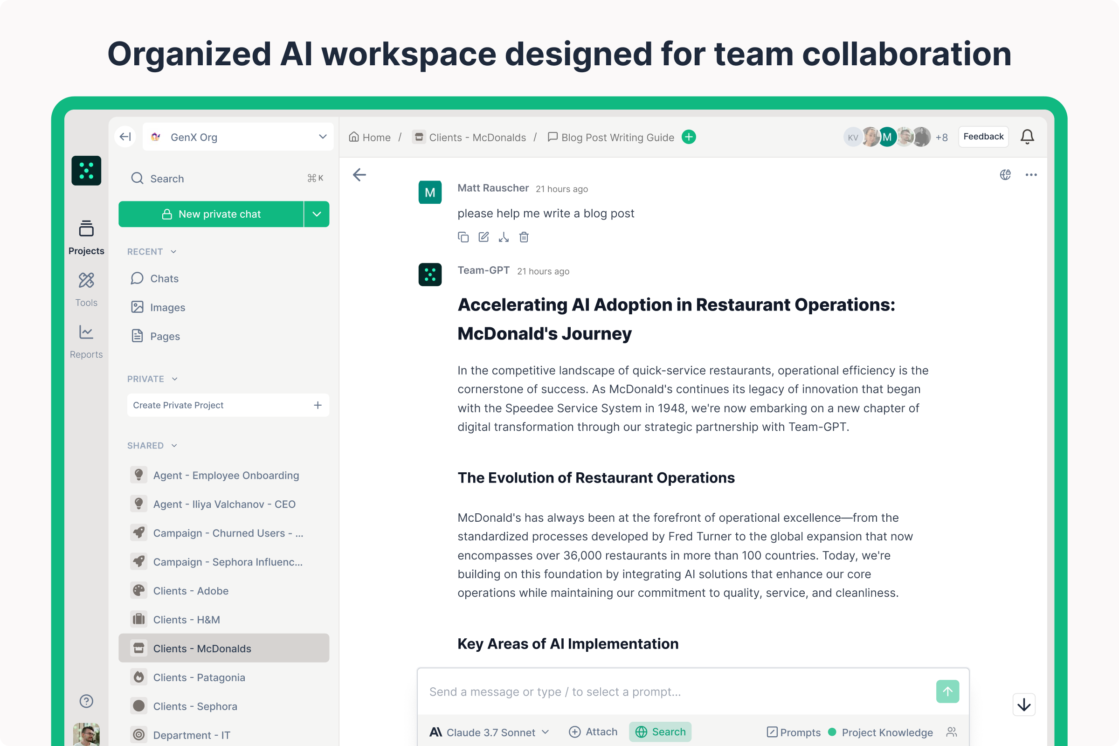Copy Matt Rauscher's message
Screen dimensions: 1119x746
[x=463, y=237]
